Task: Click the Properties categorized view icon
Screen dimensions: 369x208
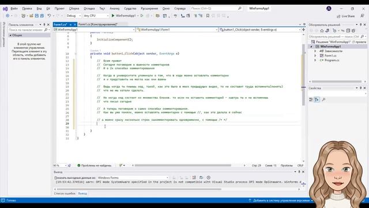Action: [311, 99]
